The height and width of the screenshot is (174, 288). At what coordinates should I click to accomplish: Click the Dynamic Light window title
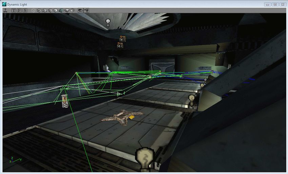point(17,4)
